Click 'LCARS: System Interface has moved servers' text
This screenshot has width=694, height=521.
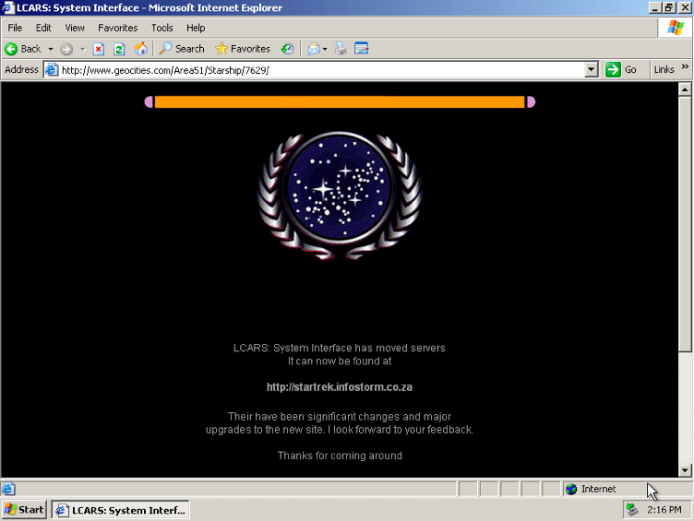[340, 348]
